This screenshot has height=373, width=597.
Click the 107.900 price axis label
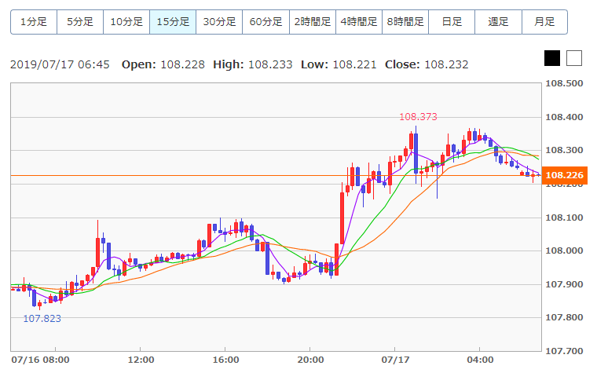click(564, 285)
